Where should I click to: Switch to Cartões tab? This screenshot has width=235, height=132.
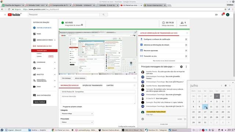[110, 85]
